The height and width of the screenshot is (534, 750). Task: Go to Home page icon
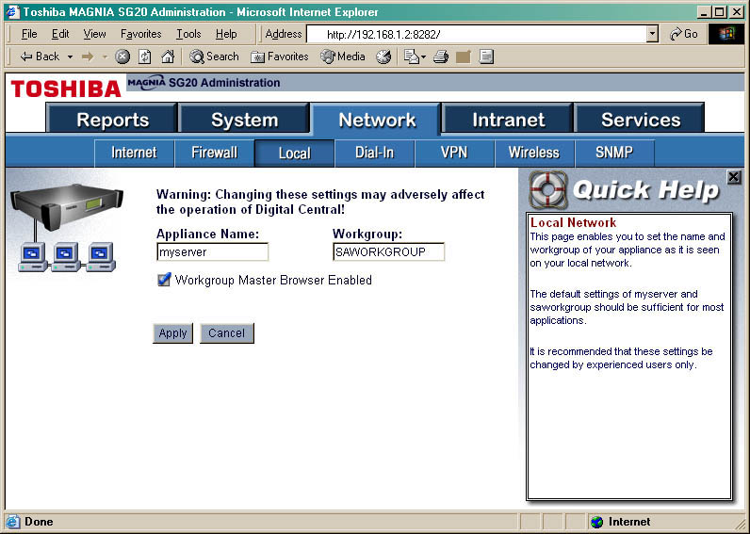click(168, 57)
